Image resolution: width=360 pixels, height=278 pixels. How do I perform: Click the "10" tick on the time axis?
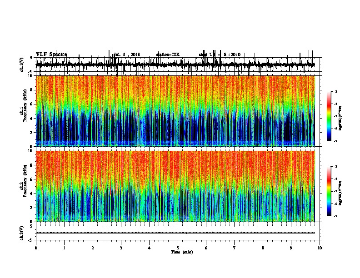pyautogui.click(x=320, y=248)
